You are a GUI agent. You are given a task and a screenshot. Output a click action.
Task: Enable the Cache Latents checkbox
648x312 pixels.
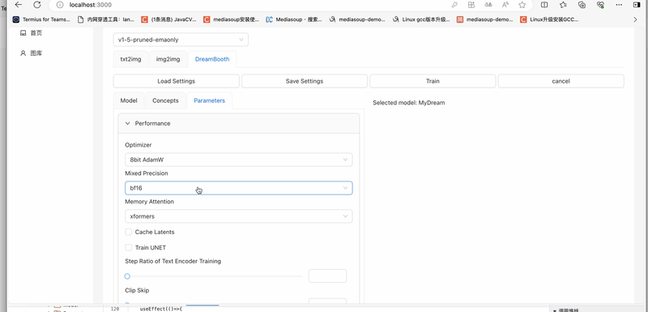click(x=129, y=232)
